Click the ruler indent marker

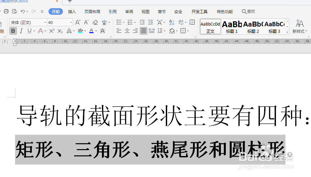(15, 42)
